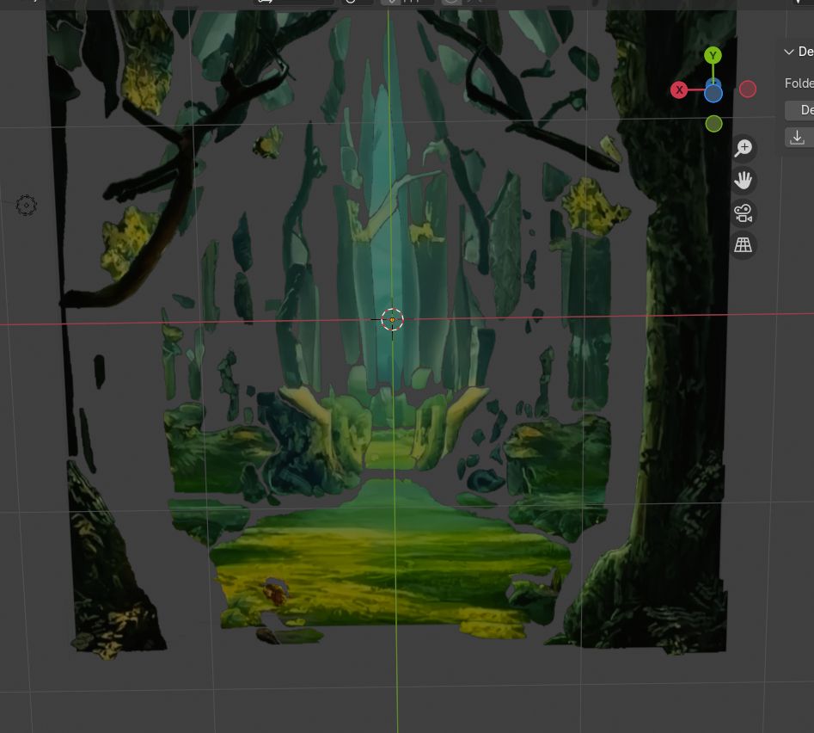
Task: Click the zoom magnifier icon in viewport sidebar
Action: pyautogui.click(x=743, y=147)
